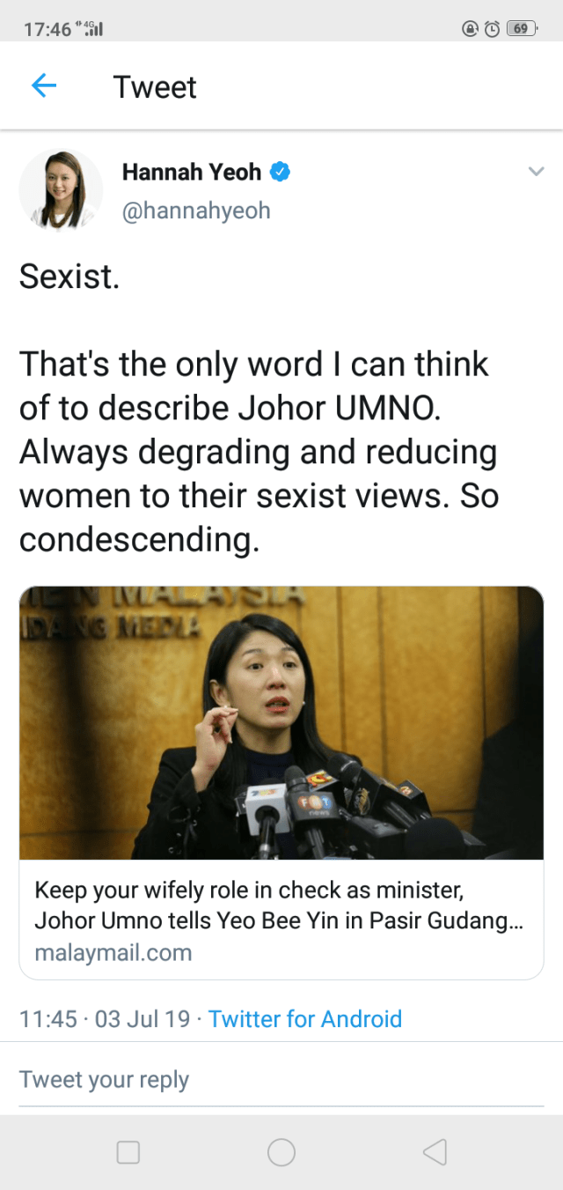The height and width of the screenshot is (1190, 563).
Task: Focus the Tweet your reply field
Action: click(281, 1080)
